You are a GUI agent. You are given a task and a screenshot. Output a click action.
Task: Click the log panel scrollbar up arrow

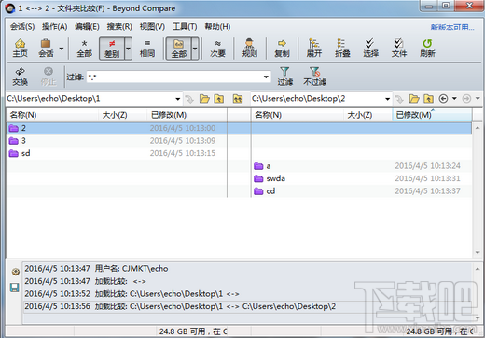478,268
